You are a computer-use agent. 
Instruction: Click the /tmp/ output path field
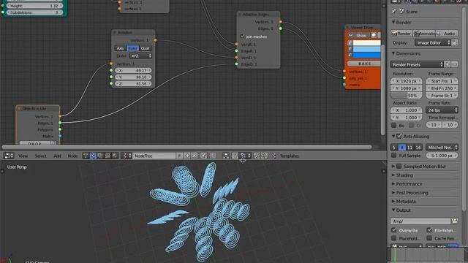coord(420,221)
